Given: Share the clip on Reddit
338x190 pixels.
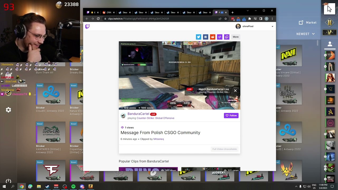Looking at the screenshot, I should tap(213, 37).
